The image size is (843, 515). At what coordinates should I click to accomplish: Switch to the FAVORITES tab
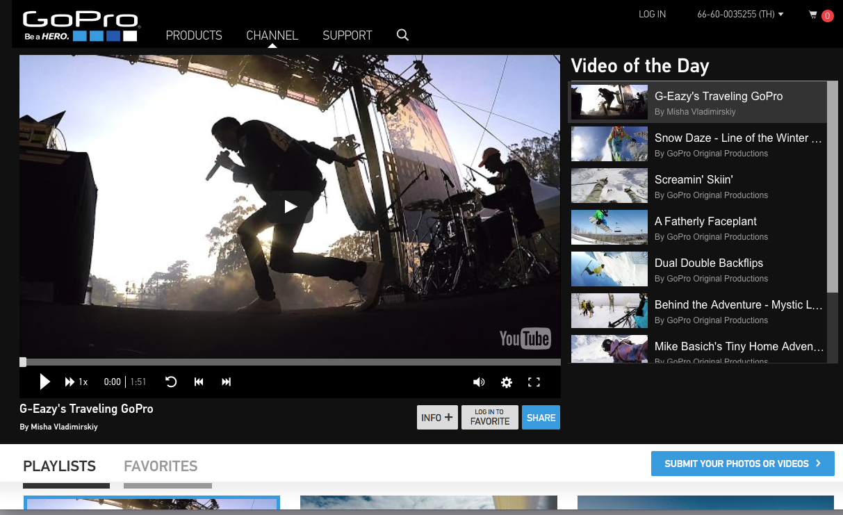pos(161,466)
